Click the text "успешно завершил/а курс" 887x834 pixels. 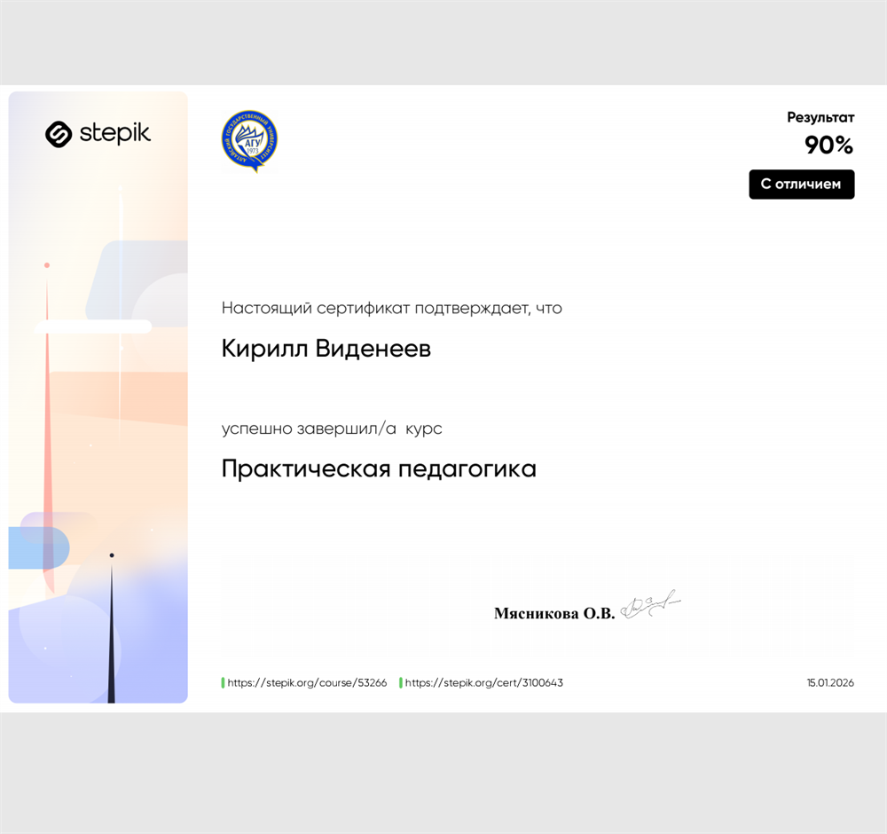tap(332, 429)
